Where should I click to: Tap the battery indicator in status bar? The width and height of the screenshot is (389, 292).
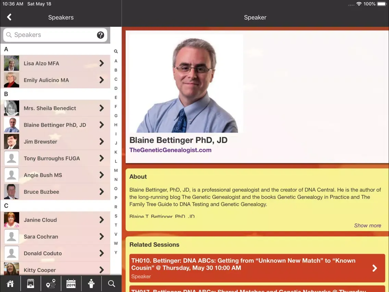coord(382,4)
